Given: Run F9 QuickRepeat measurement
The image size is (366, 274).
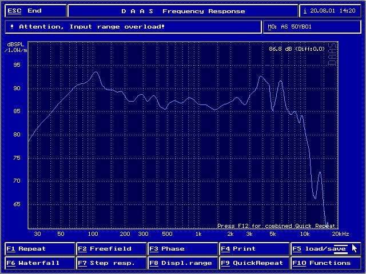Looking at the screenshot, I should click(x=254, y=263).
